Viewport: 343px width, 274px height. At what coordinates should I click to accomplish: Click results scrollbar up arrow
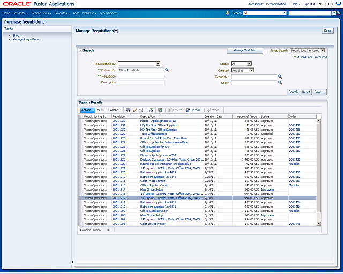(x=318, y=121)
